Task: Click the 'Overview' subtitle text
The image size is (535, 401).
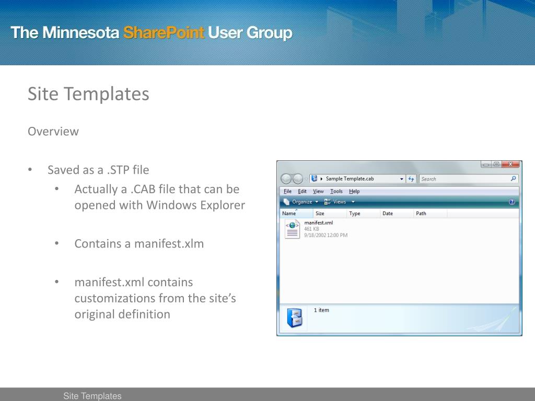Action: pyautogui.click(x=53, y=131)
